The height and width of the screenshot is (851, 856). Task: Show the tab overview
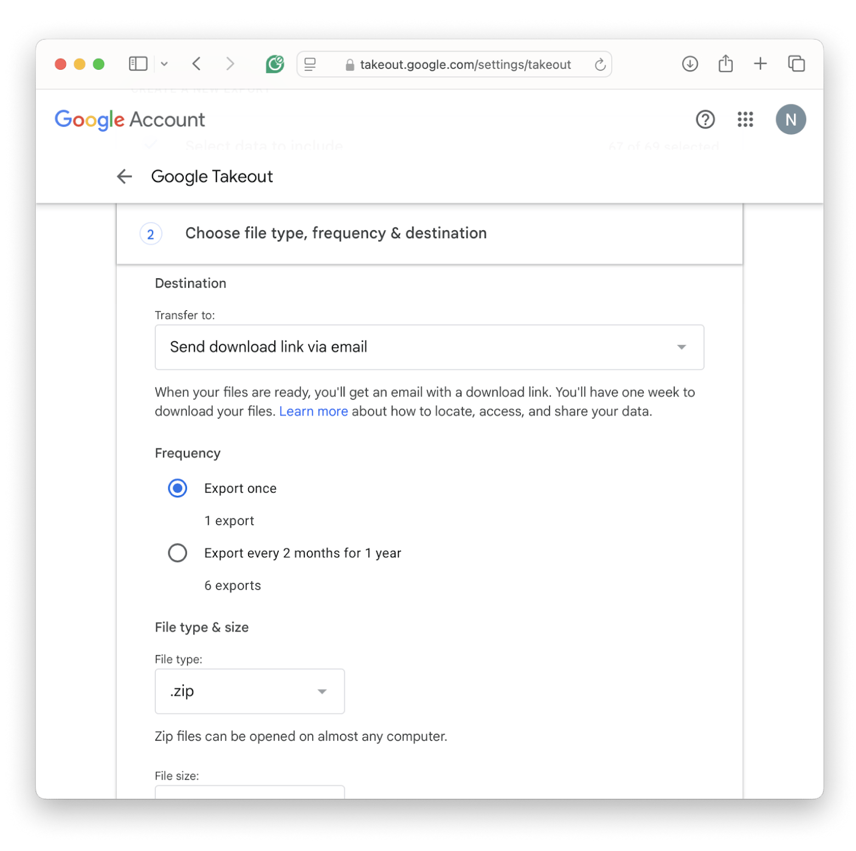pyautogui.click(x=796, y=64)
